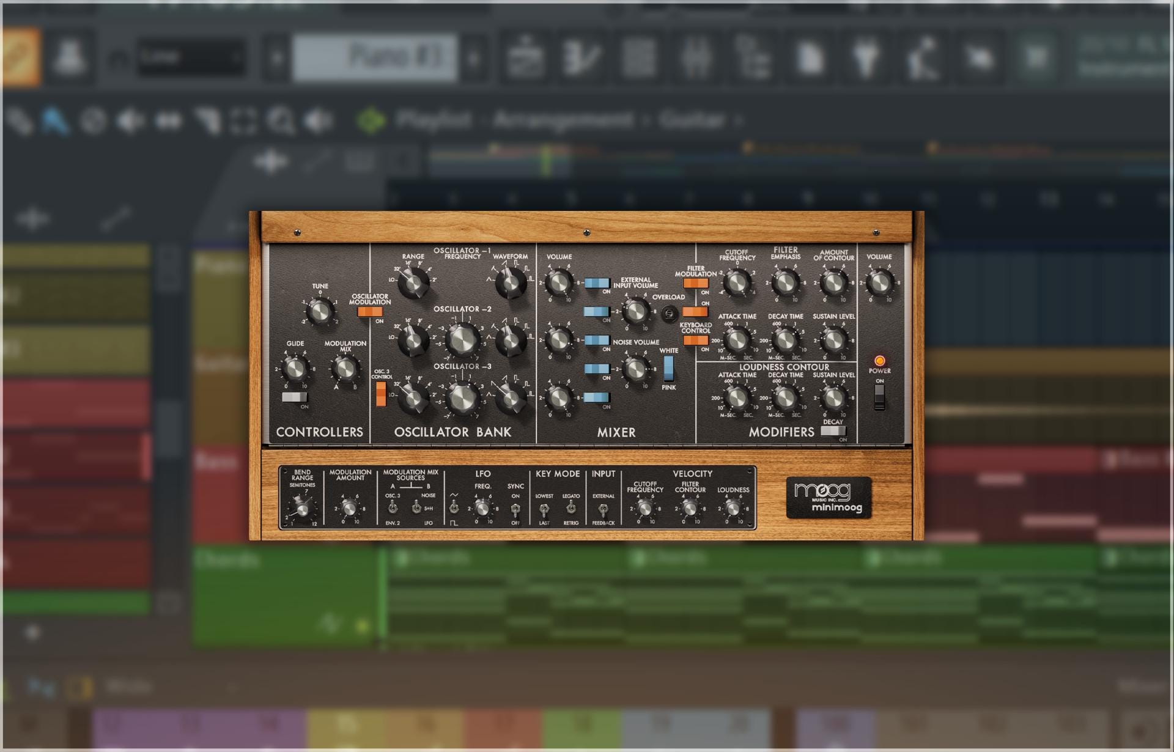Click the Modulation Amount knob

click(349, 508)
